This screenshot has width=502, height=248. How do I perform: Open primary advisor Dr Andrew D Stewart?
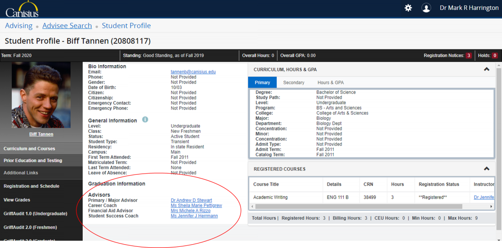(191, 200)
